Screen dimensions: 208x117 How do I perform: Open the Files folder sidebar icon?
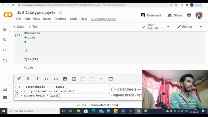(x=5, y=61)
